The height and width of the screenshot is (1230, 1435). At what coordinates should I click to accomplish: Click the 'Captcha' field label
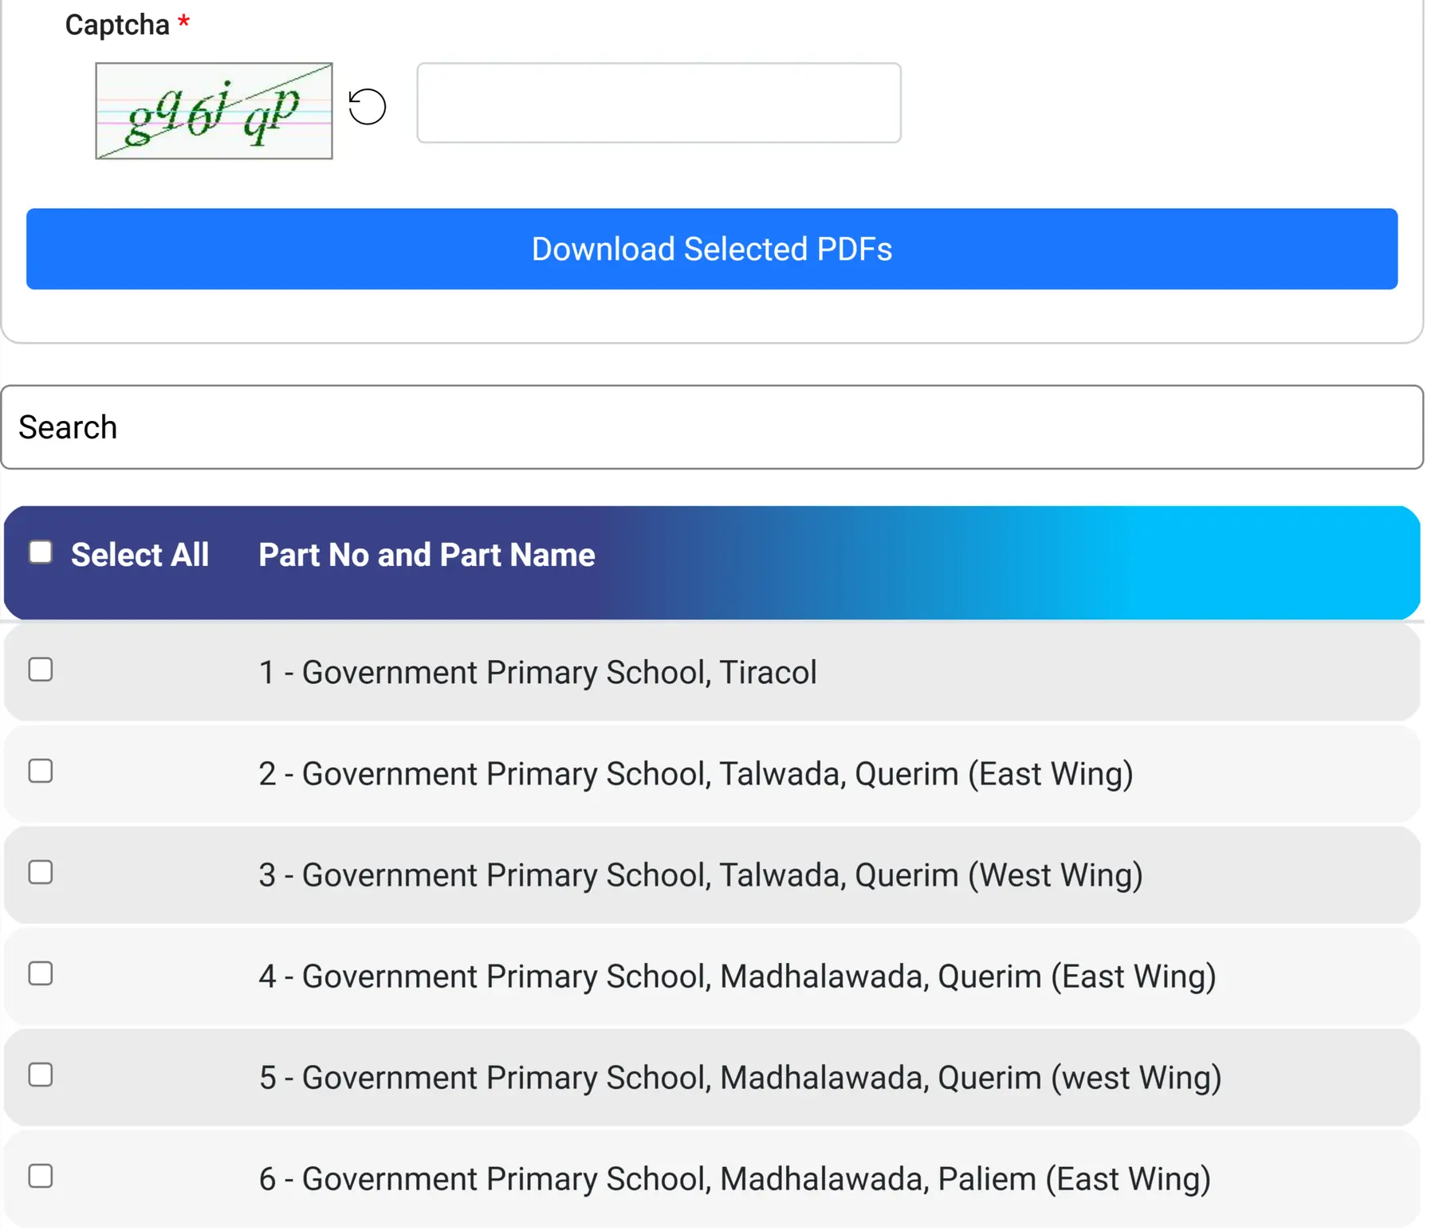[x=117, y=25]
